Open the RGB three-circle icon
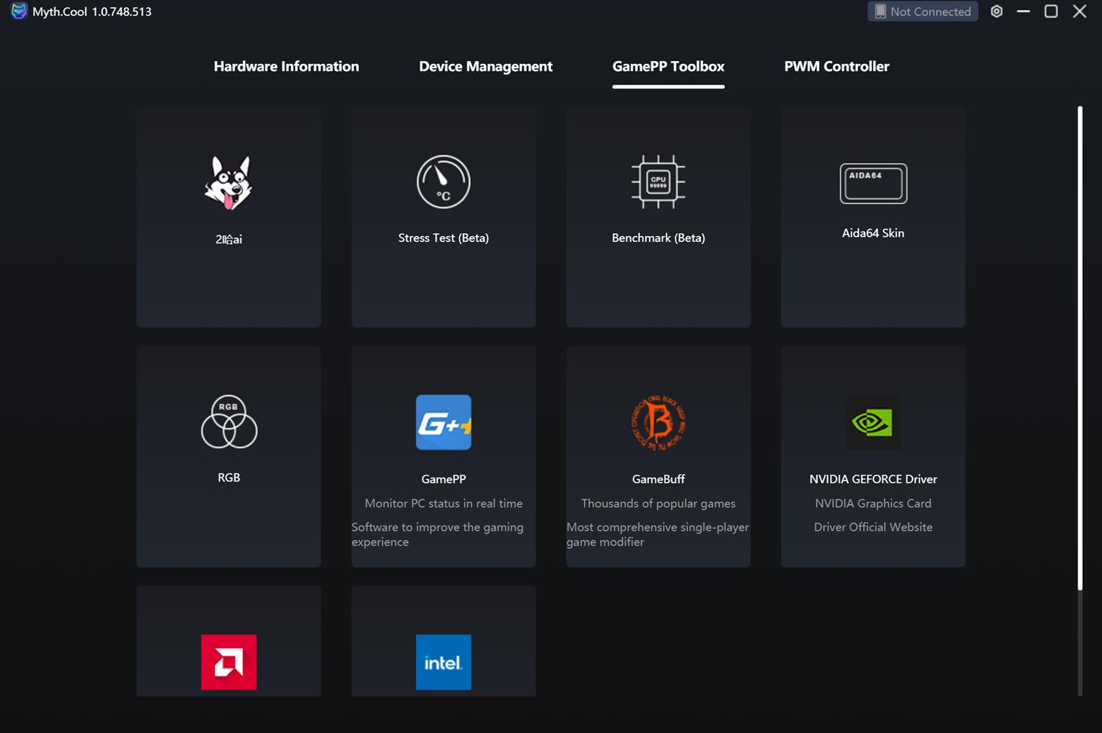The width and height of the screenshot is (1102, 733). coord(228,422)
